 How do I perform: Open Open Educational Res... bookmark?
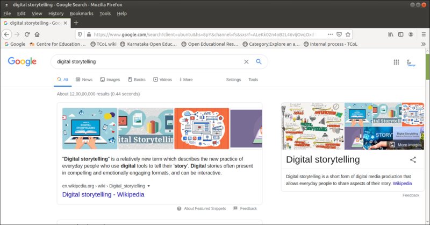[x=210, y=44]
